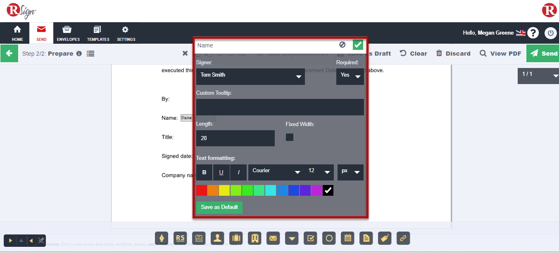Open the Signer dropdown showing Tom Smith
The width and height of the screenshot is (559, 253).
point(250,76)
